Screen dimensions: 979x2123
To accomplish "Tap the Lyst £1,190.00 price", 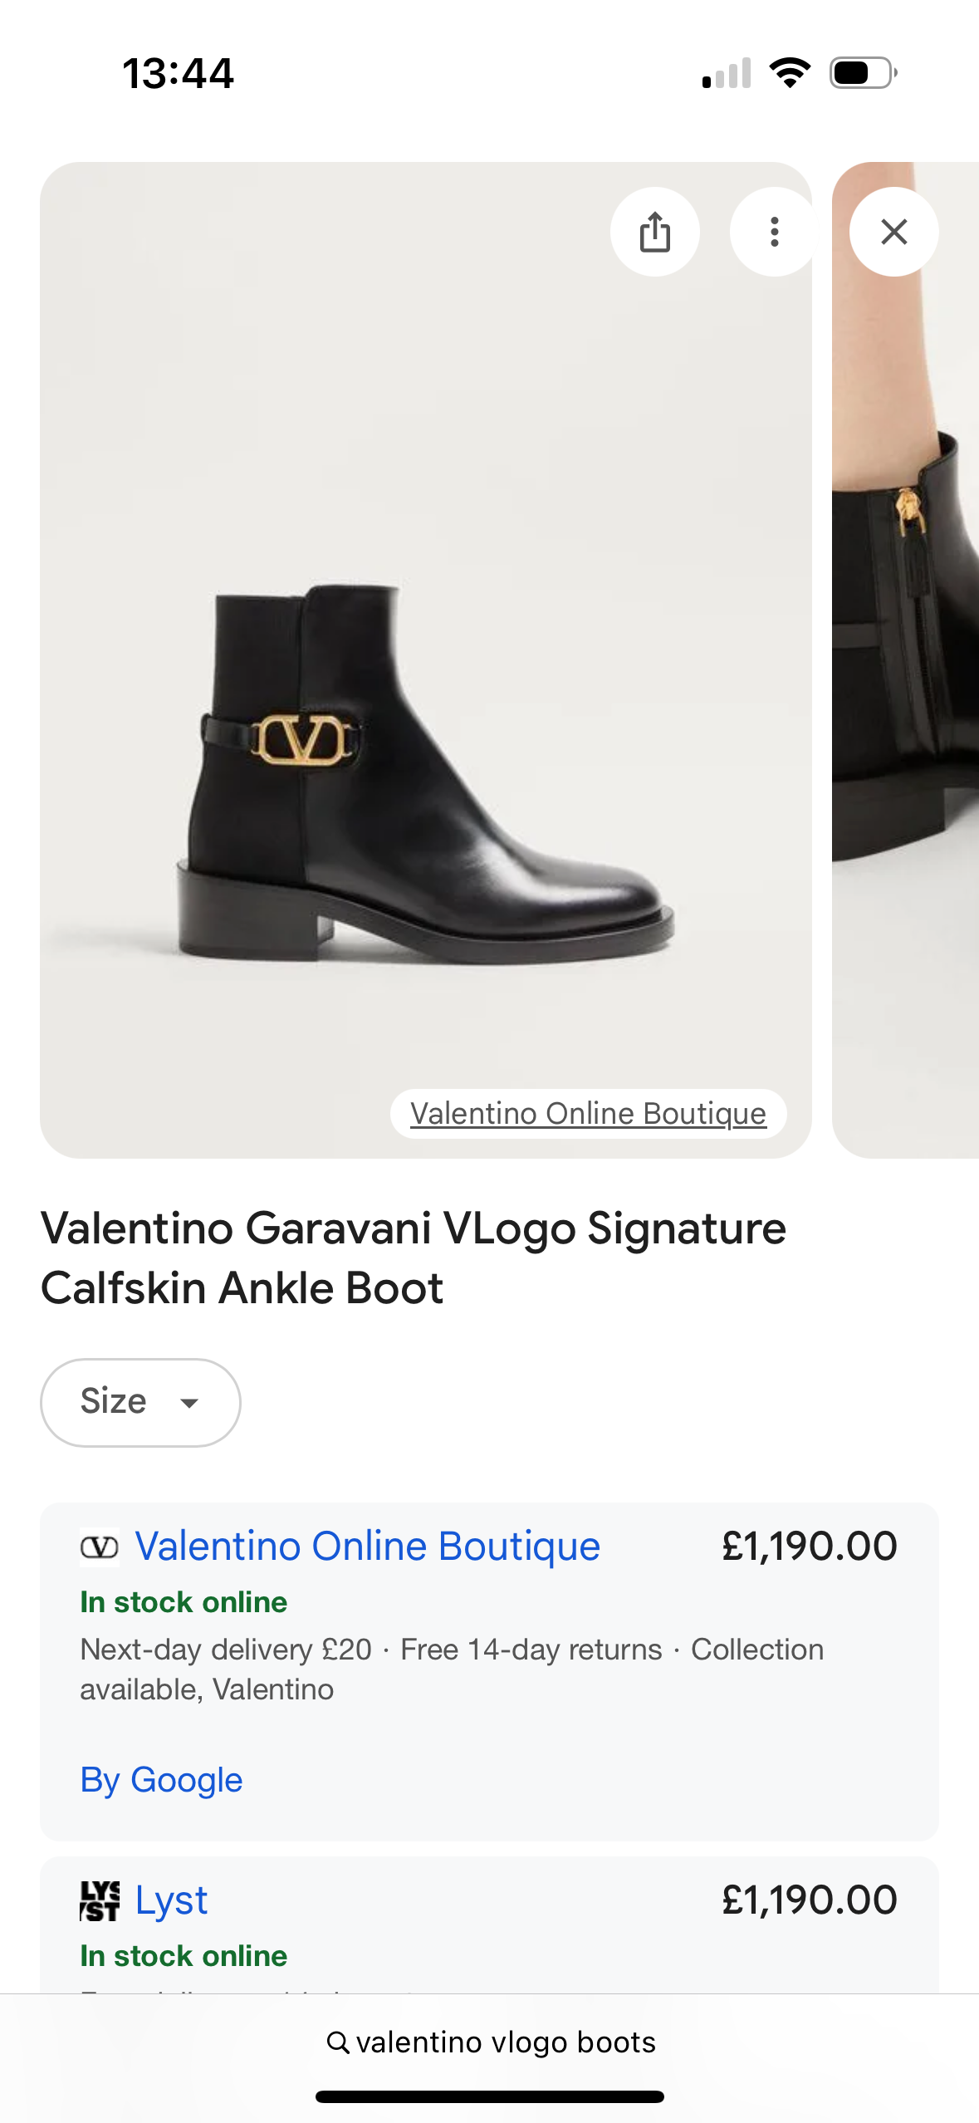I will pyautogui.click(x=809, y=1900).
